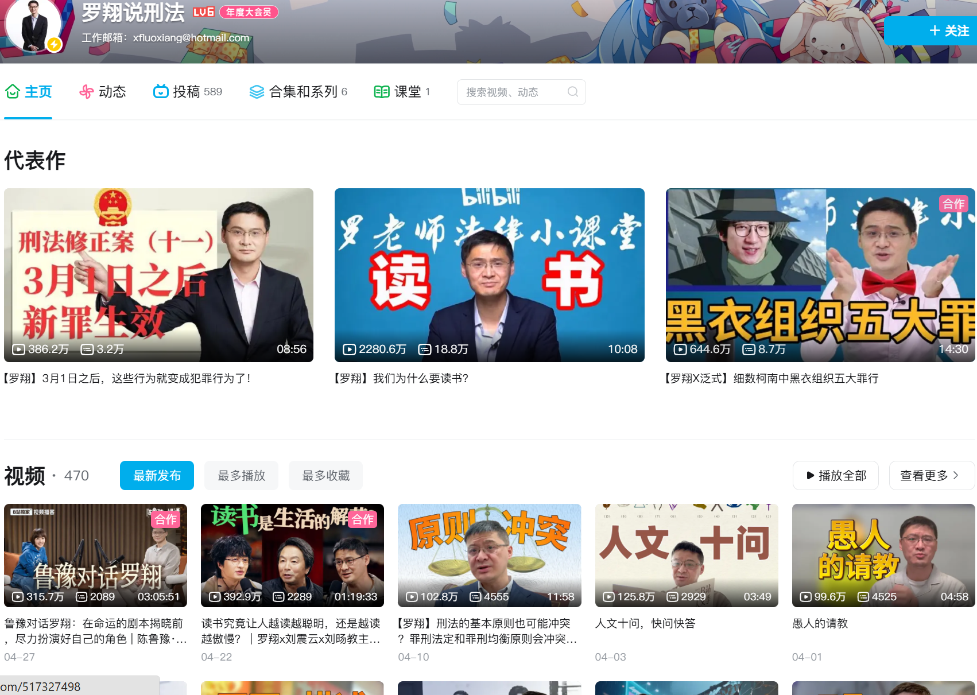Click the date 04-27
The image size is (977, 695).
(x=20, y=657)
